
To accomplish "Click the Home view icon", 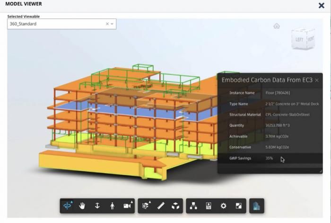I will [x=277, y=26].
